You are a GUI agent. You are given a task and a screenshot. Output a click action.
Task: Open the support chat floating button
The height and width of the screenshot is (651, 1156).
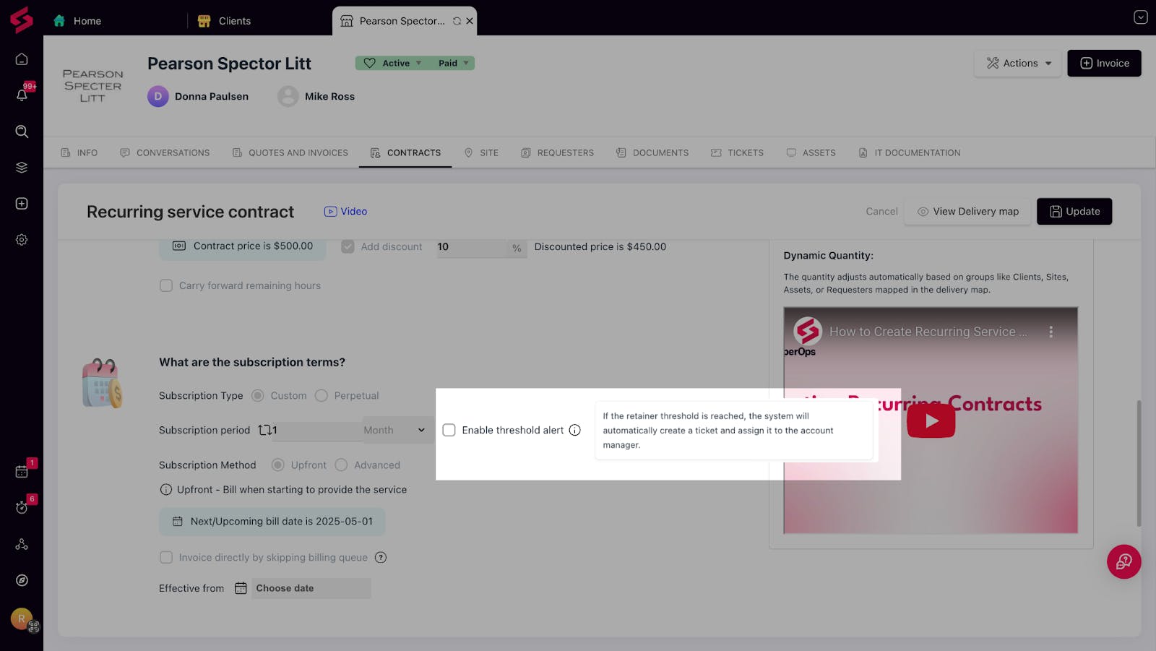[1124, 561]
